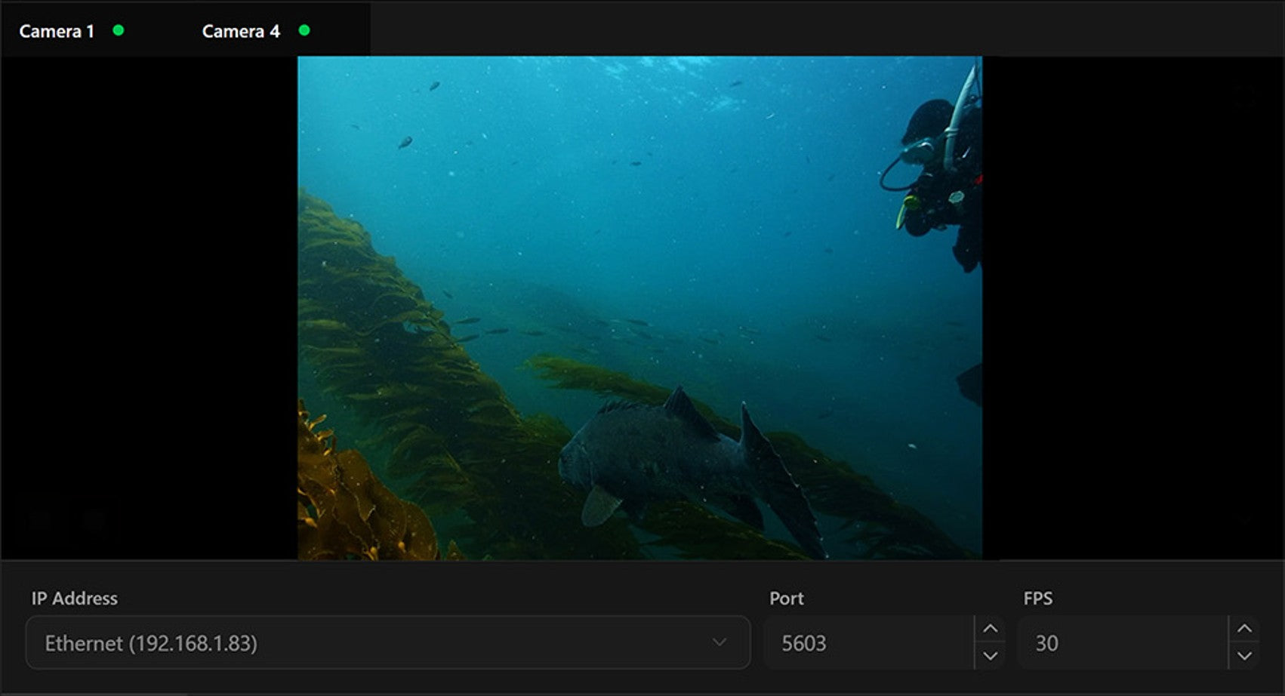This screenshot has height=696, width=1285.
Task: Click into the Port field showing 5603
Action: click(868, 642)
